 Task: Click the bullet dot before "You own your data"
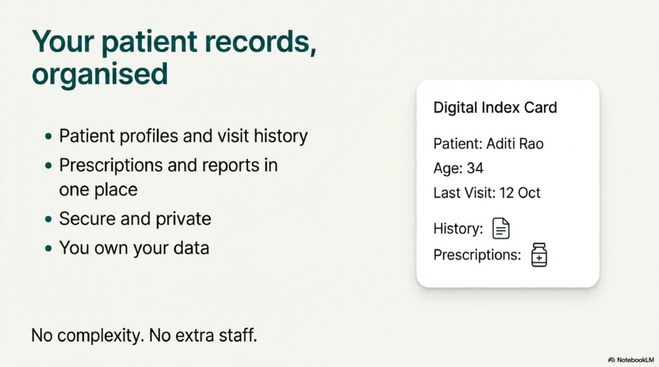tap(48, 249)
